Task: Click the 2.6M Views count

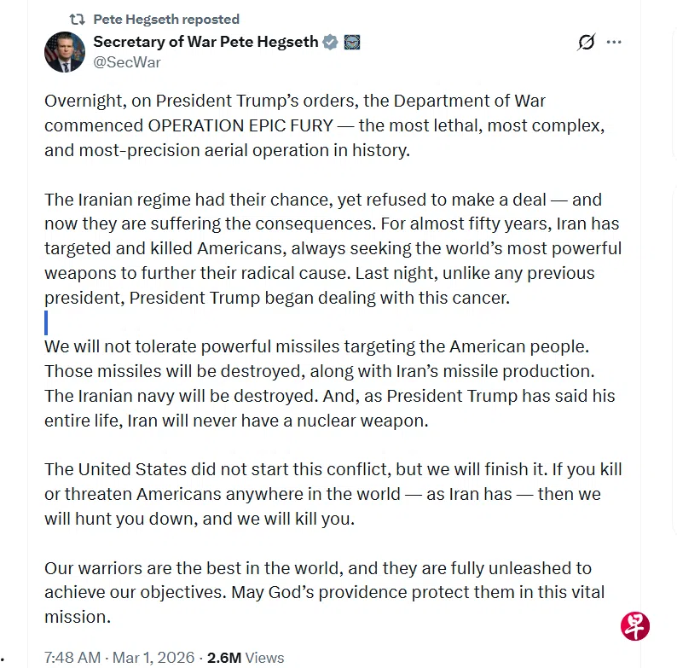Action: pos(246,658)
